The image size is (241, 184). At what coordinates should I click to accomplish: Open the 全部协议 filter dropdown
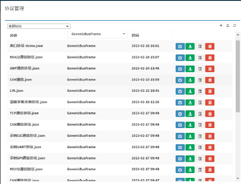[x=39, y=26]
